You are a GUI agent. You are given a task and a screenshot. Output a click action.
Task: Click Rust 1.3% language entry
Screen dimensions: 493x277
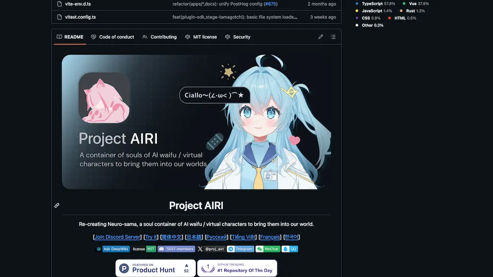[412, 11]
